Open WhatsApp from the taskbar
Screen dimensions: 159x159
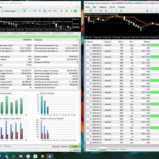click(x=14, y=156)
